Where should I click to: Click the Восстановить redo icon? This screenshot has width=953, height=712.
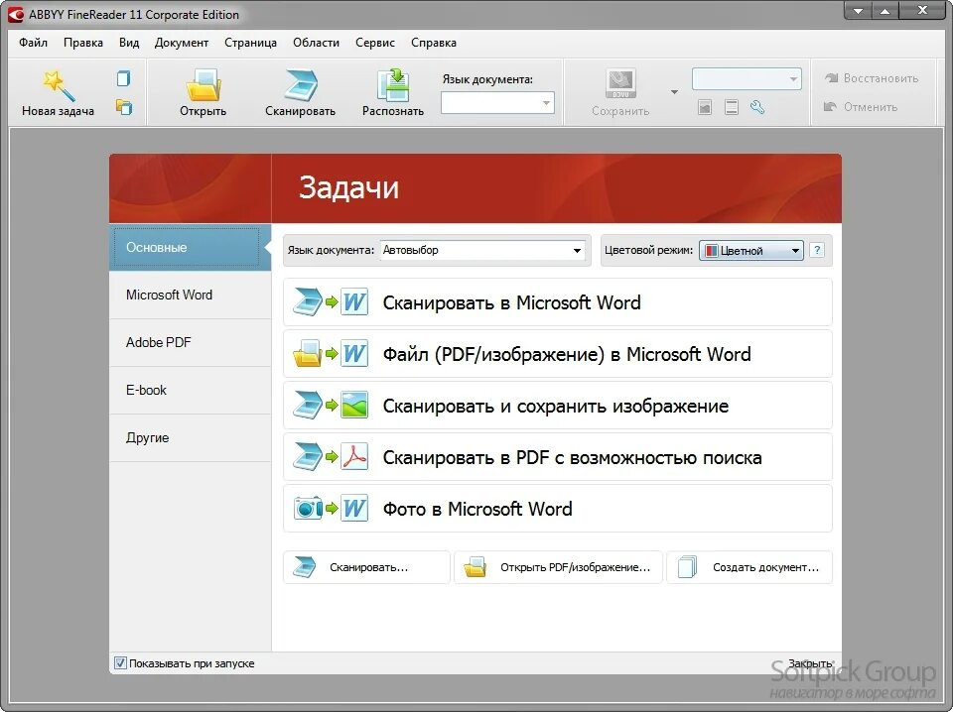pos(832,78)
